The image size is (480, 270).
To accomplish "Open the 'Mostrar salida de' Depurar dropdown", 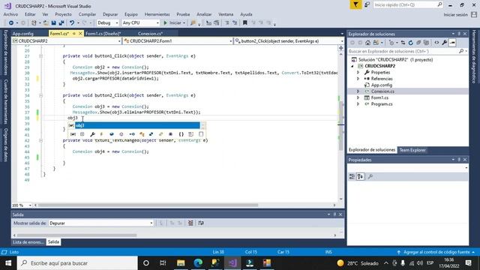I will pos(101,223).
